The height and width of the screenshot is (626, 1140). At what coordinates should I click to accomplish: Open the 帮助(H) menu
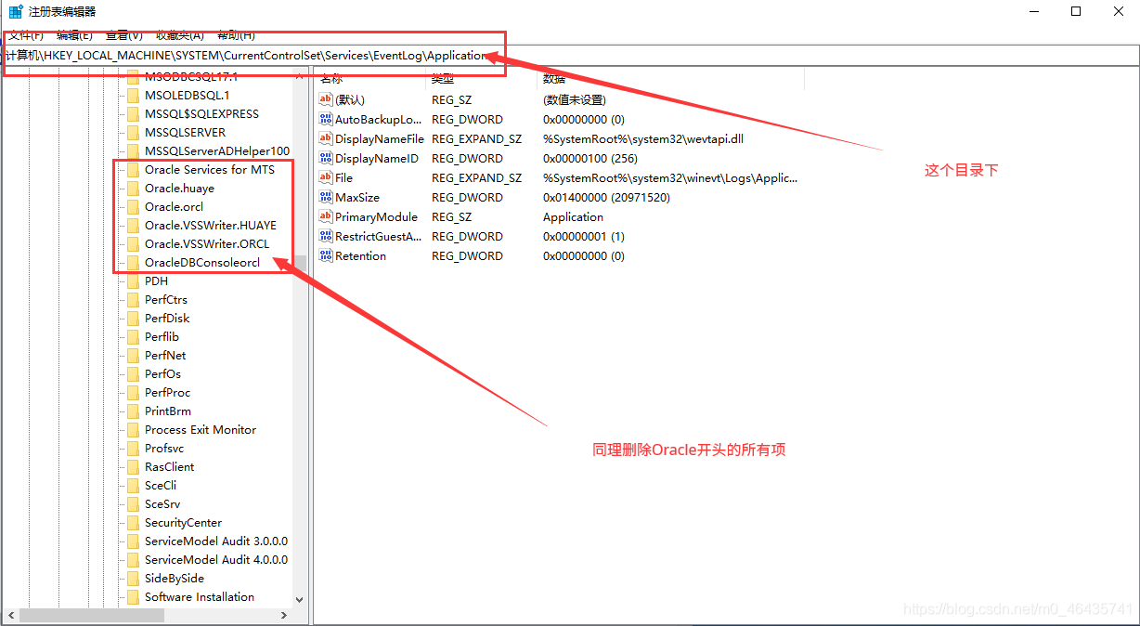(x=236, y=35)
